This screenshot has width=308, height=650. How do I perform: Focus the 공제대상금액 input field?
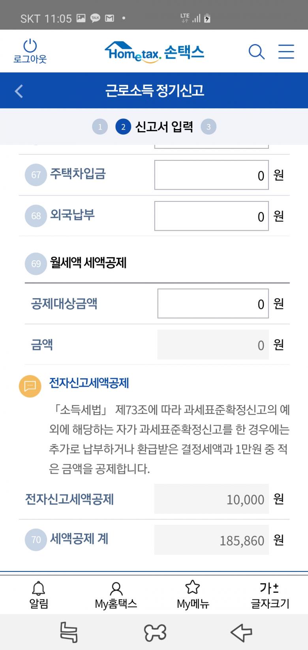click(213, 304)
